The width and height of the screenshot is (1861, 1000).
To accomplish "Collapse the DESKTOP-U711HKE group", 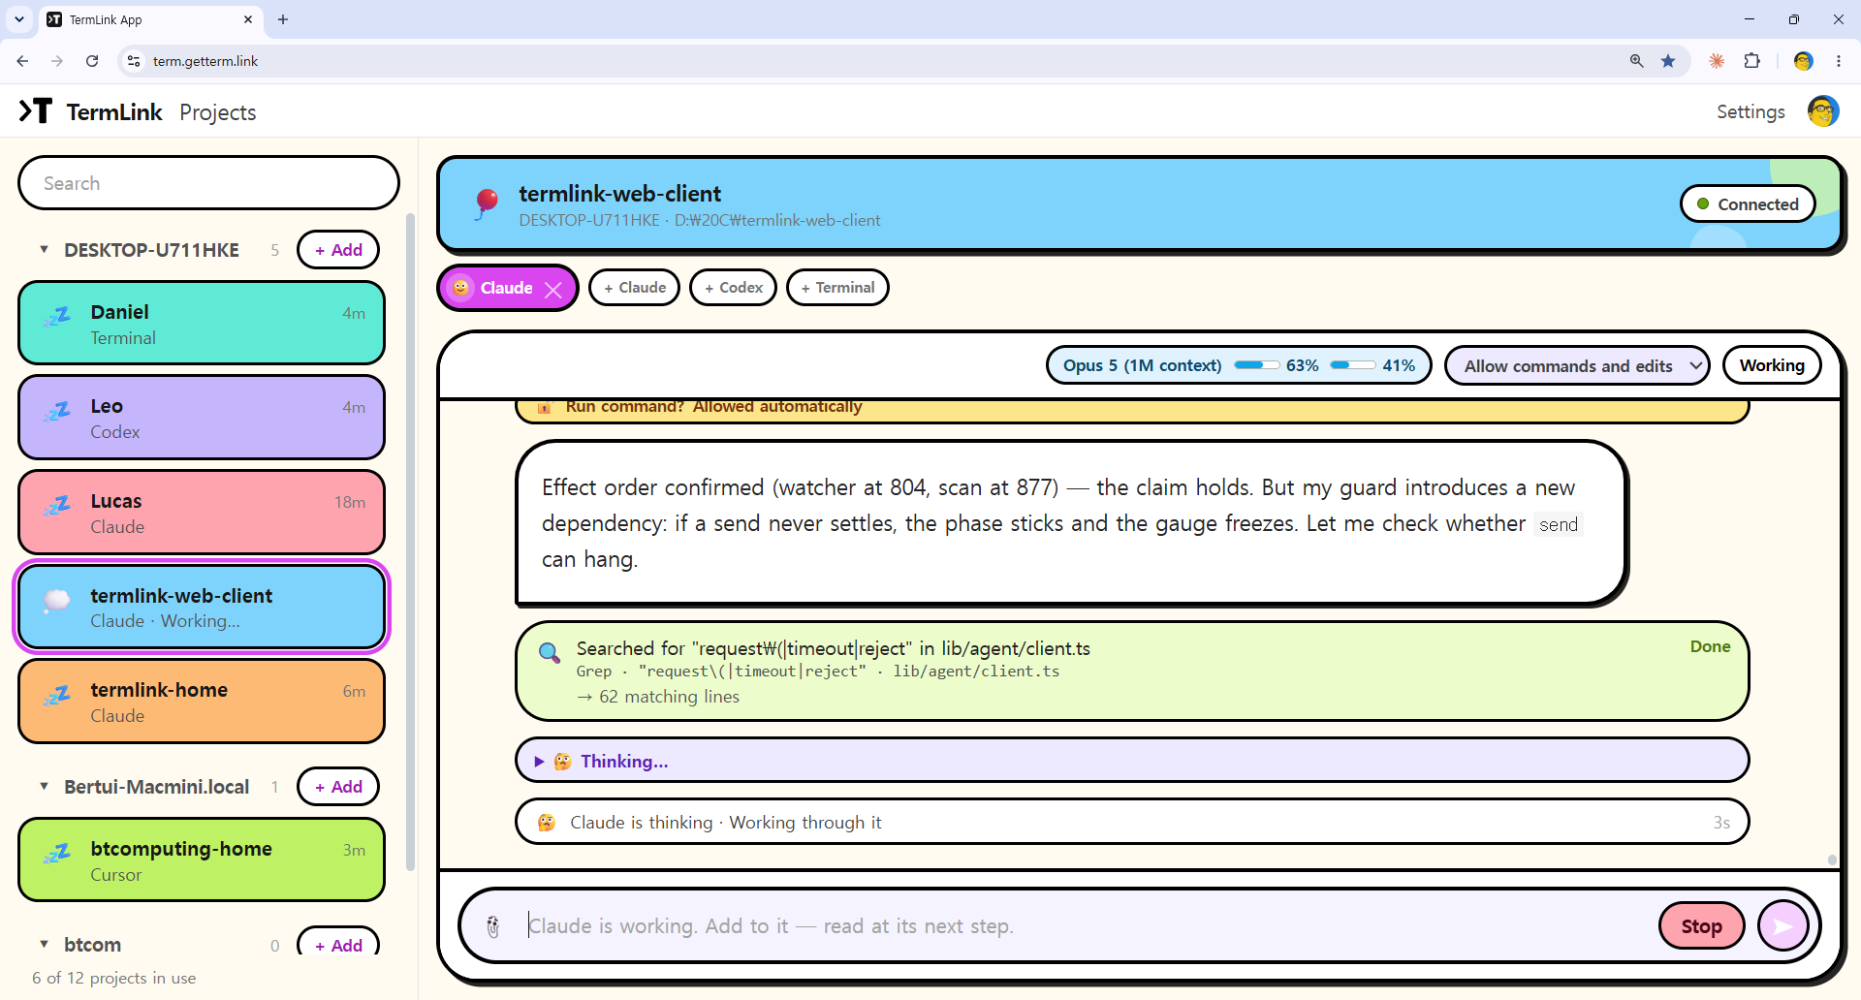I will point(44,250).
